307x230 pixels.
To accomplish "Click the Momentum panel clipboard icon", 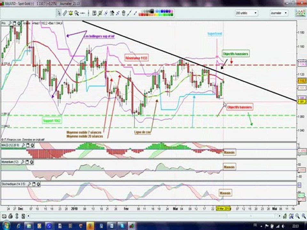I will pos(27,162).
